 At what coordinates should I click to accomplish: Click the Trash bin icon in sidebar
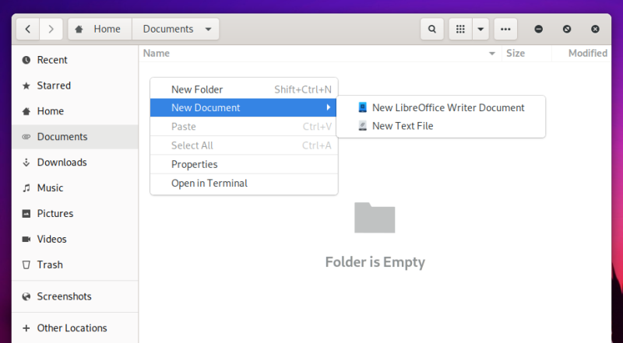(26, 264)
